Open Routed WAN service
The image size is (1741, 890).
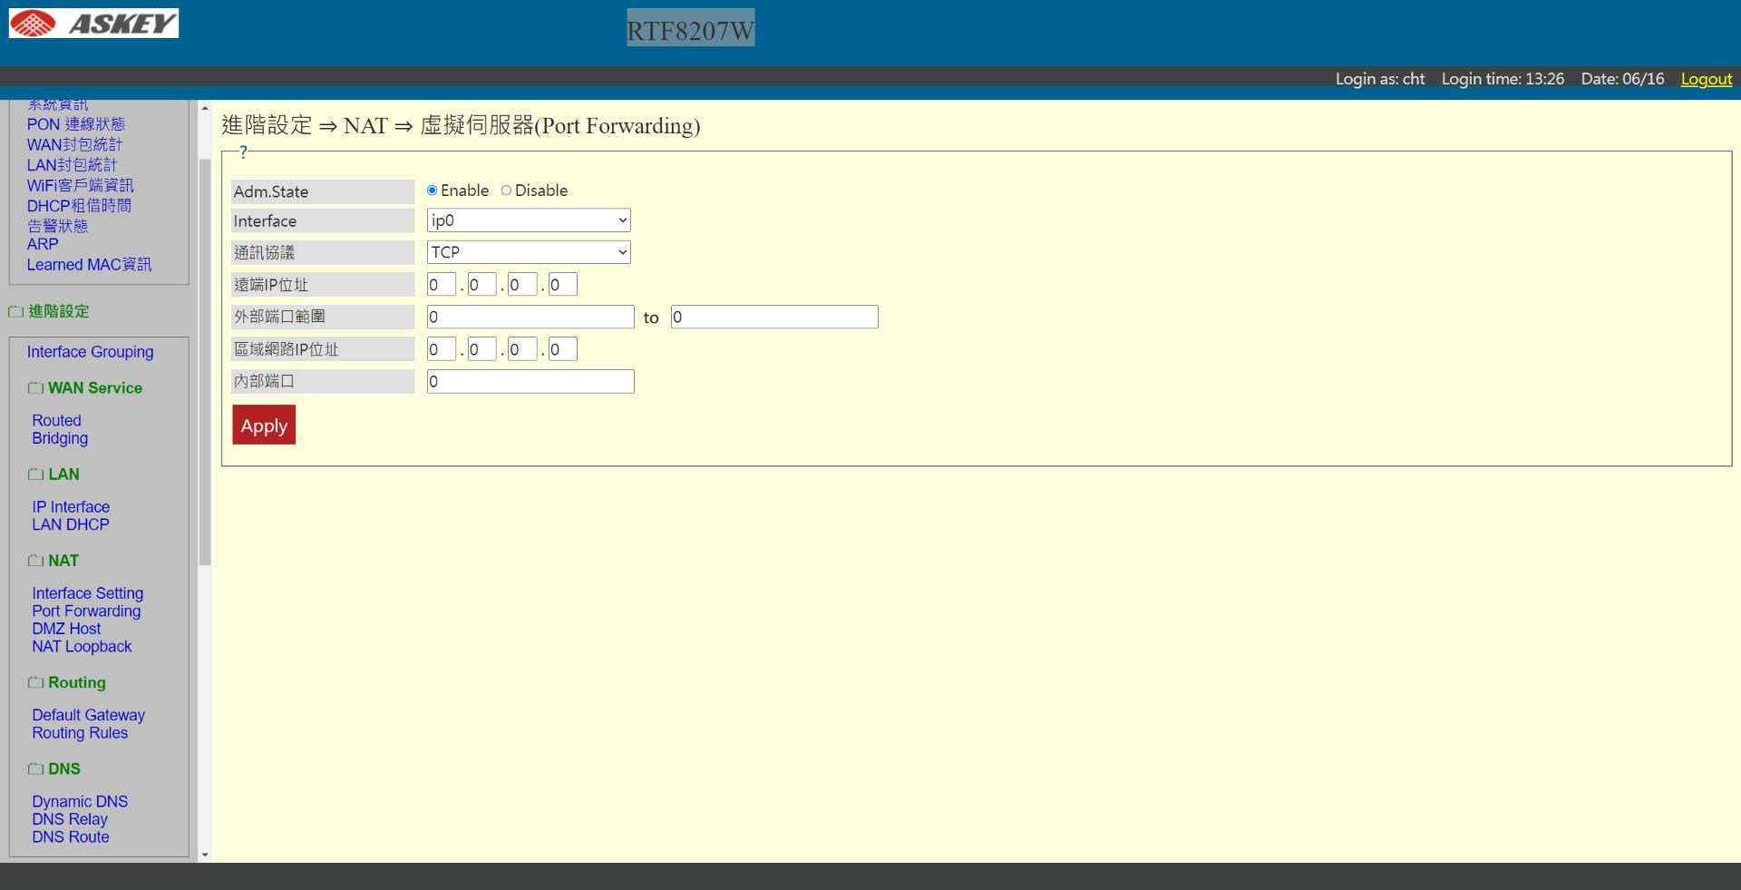[x=56, y=421]
